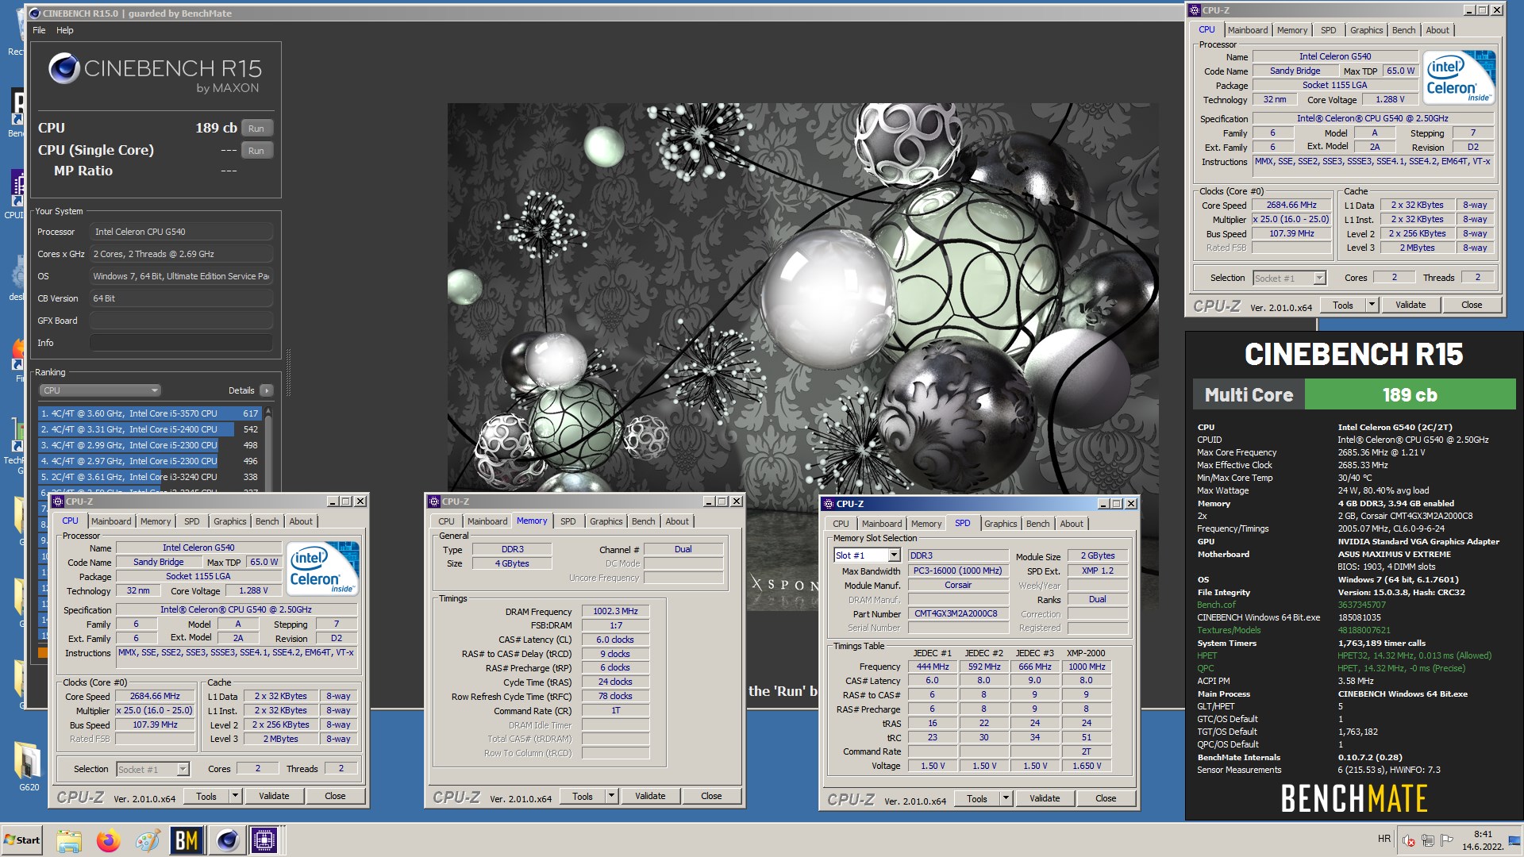Viewport: 1524px width, 857px height.
Task: Click the Intel Celeron logo in bottom-left CPU-Z
Action: click(323, 568)
